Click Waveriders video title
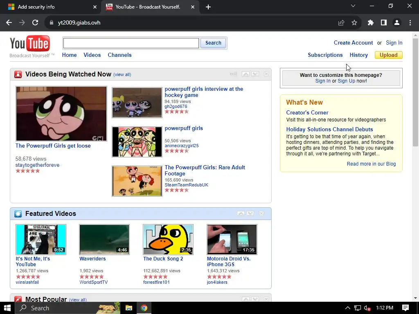Screen dimensions: 419x314 click(92, 259)
